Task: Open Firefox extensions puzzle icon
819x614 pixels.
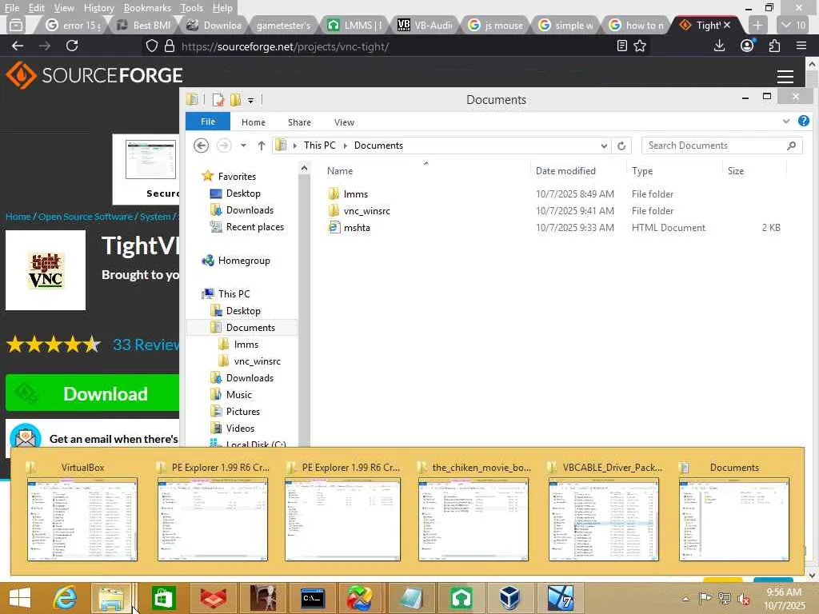Action: tap(774, 46)
